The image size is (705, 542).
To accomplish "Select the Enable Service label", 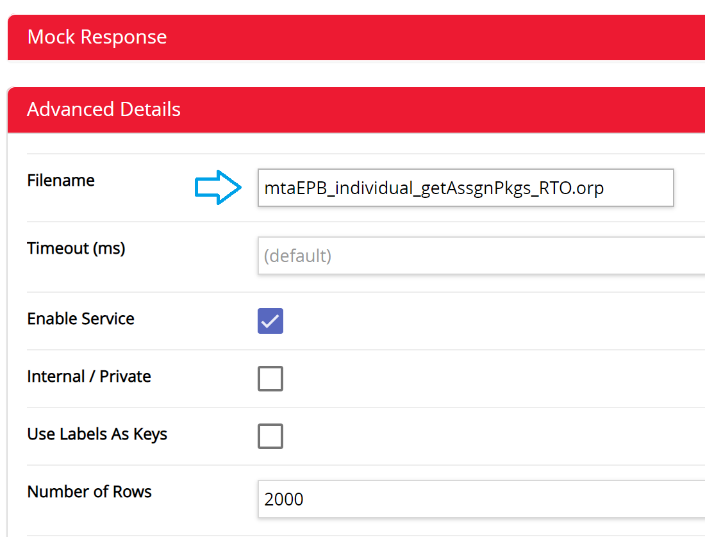I will [81, 318].
